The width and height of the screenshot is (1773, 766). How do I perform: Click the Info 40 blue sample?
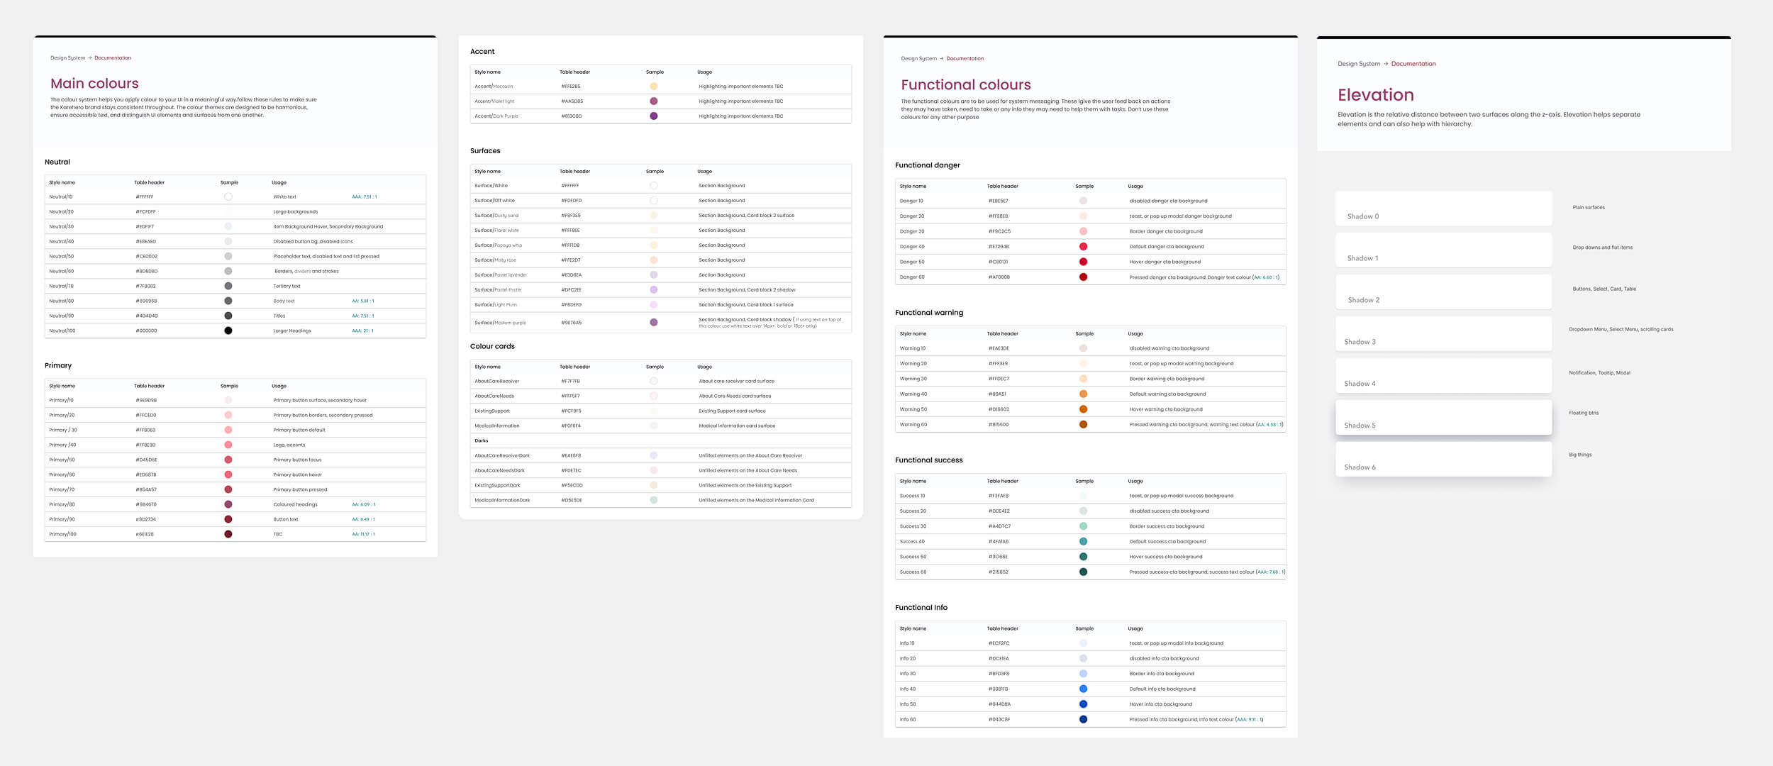coord(1083,689)
